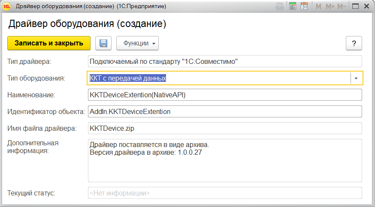Click the Тип драйвера field
The width and height of the screenshot is (375, 207).
[x=225, y=62]
